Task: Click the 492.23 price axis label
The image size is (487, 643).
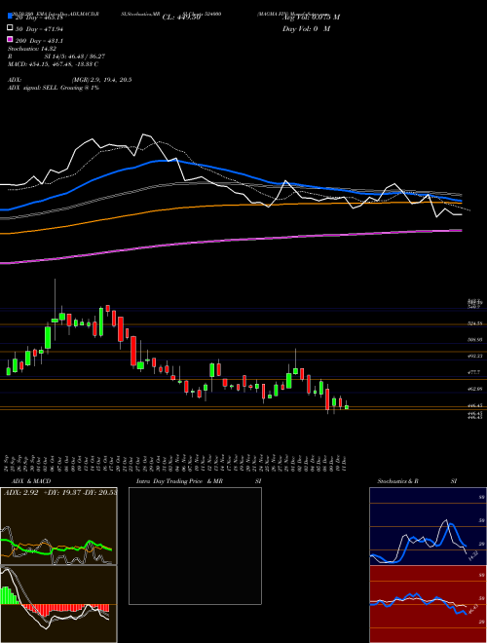Action: click(x=475, y=356)
